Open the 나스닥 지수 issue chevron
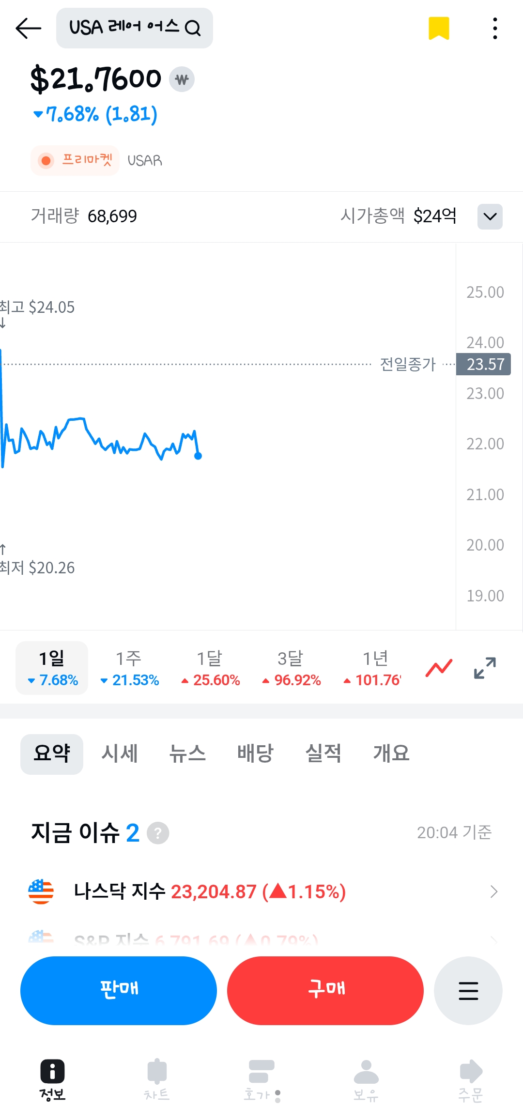 493,891
